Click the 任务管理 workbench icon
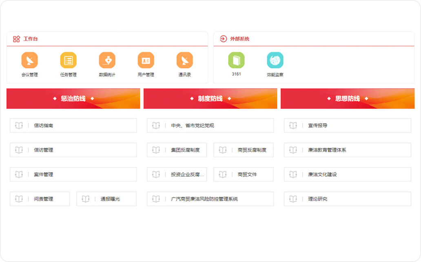This screenshot has width=421, height=262. 68,60
